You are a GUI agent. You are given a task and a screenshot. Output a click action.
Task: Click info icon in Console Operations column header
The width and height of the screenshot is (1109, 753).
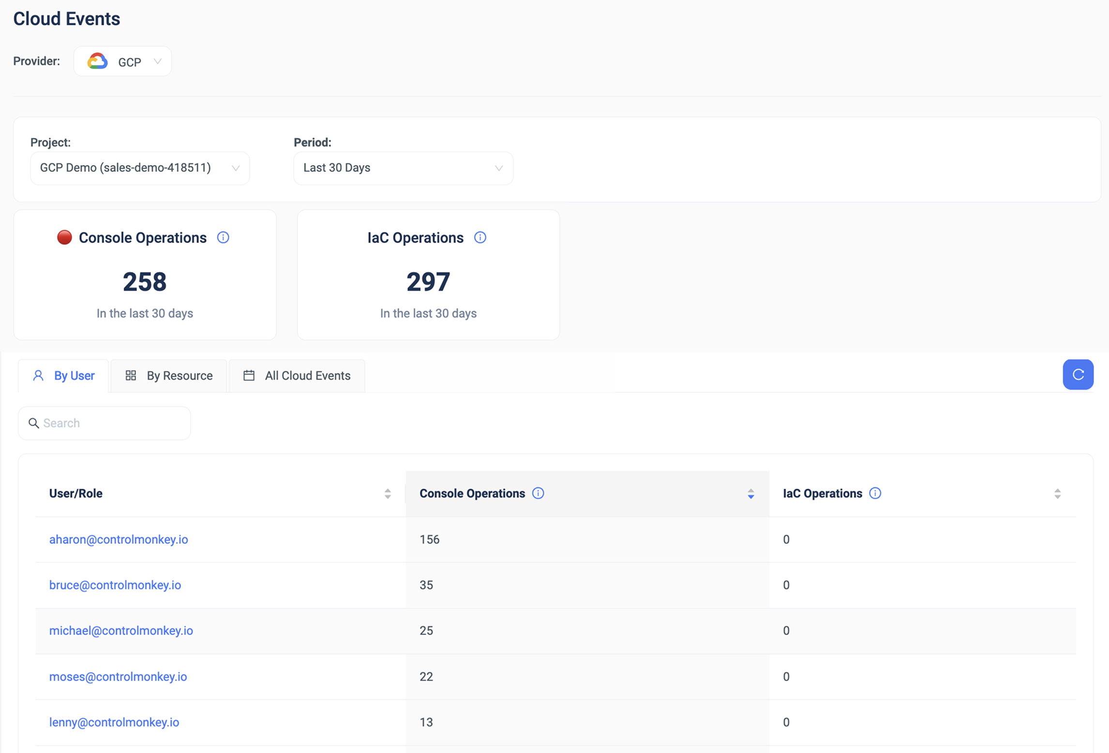click(538, 493)
